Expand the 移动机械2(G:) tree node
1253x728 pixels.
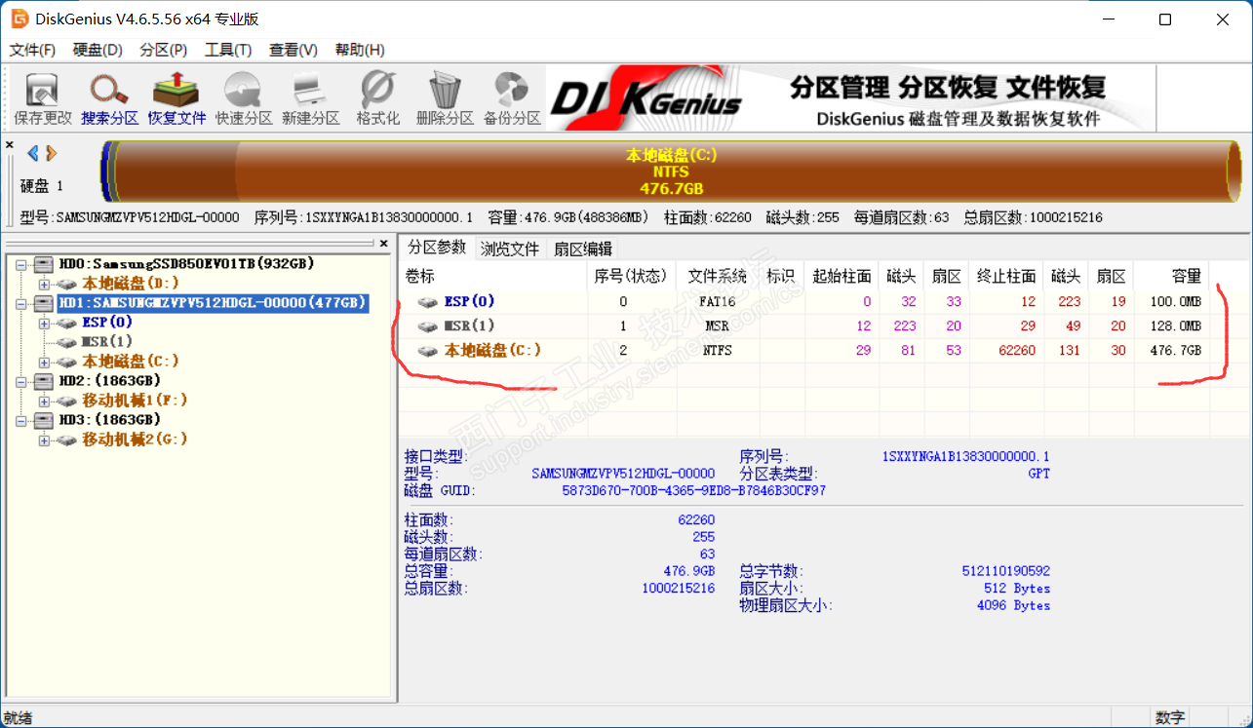point(44,440)
